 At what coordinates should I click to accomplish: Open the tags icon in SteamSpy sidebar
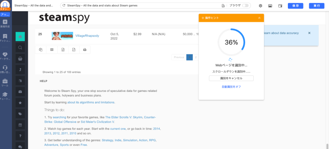20,114
